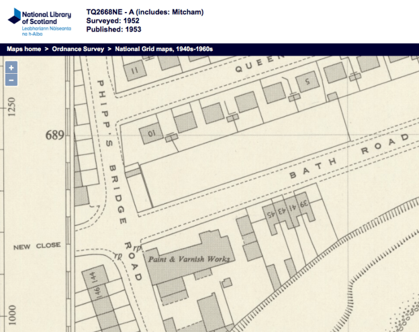Screen dimensions: 419x332
Task: Click house number 45 on Bath Road
Action: pos(272,215)
